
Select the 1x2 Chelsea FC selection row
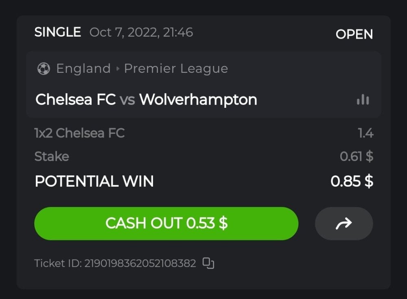point(80,133)
